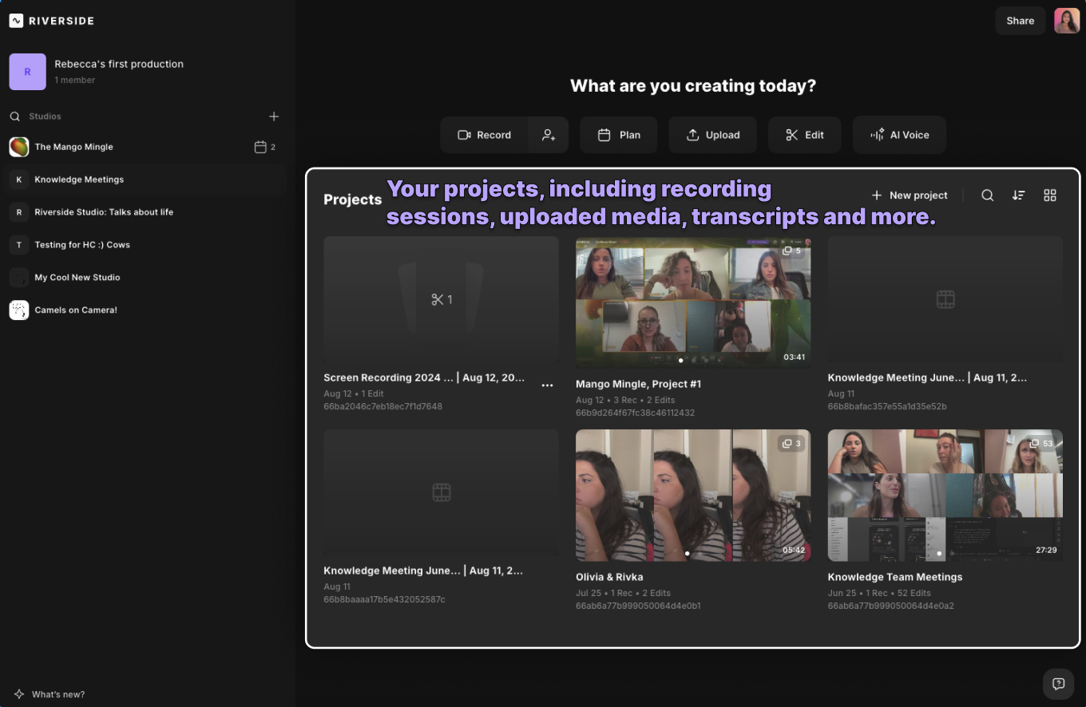This screenshot has width=1086, height=707.
Task: Click the Mango Mingle, Project #1 title
Action: [x=638, y=384]
